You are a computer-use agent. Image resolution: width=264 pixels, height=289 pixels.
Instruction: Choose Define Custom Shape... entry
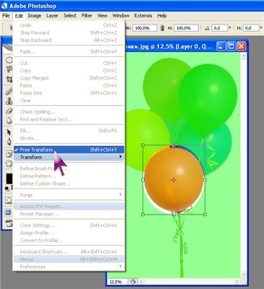(x=69, y=184)
